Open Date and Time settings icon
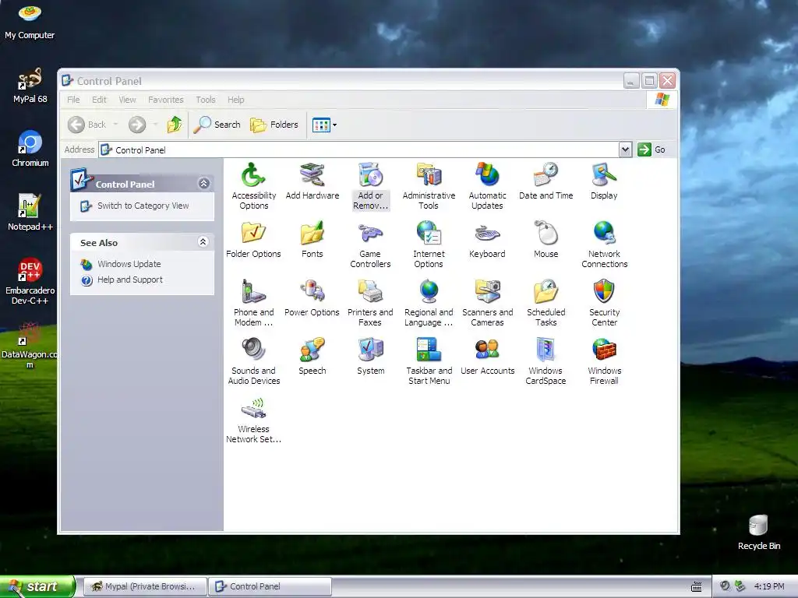Image resolution: width=798 pixels, height=598 pixels. pyautogui.click(x=546, y=181)
